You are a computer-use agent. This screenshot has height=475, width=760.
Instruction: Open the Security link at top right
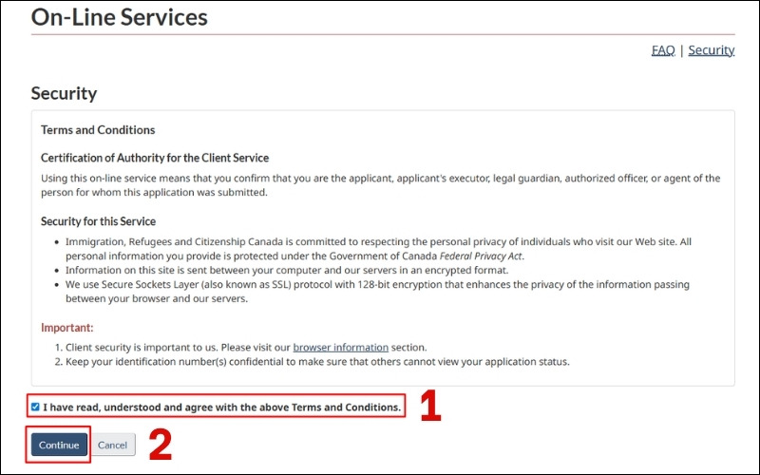711,50
